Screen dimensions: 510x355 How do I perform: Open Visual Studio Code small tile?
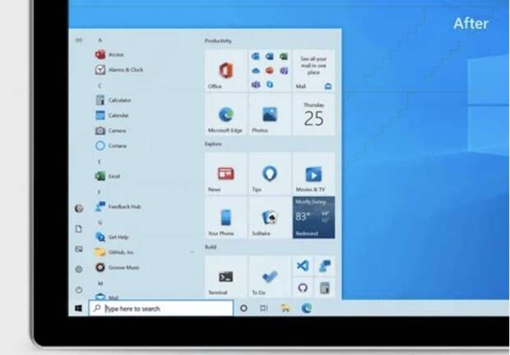[x=303, y=266]
